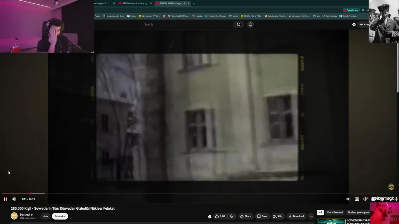The image size is (399, 224).
Task: Pause the YouTube video
Action: pos(5,199)
